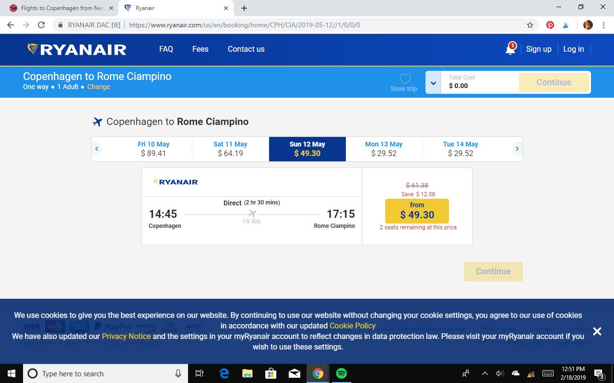Open Spotify from taskbar

[x=341, y=373]
